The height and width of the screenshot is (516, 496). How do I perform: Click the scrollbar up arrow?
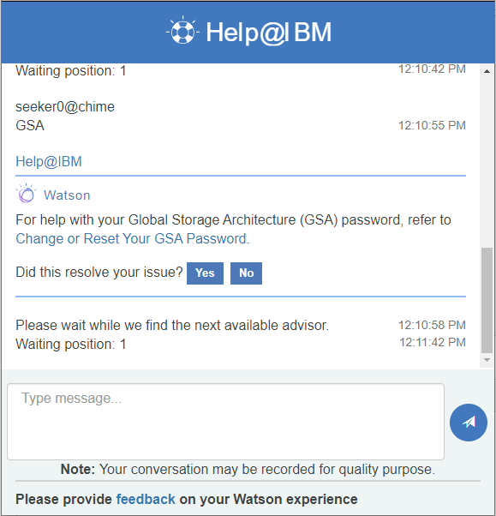487,71
